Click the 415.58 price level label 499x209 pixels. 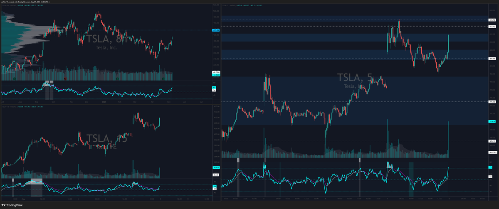click(x=491, y=20)
